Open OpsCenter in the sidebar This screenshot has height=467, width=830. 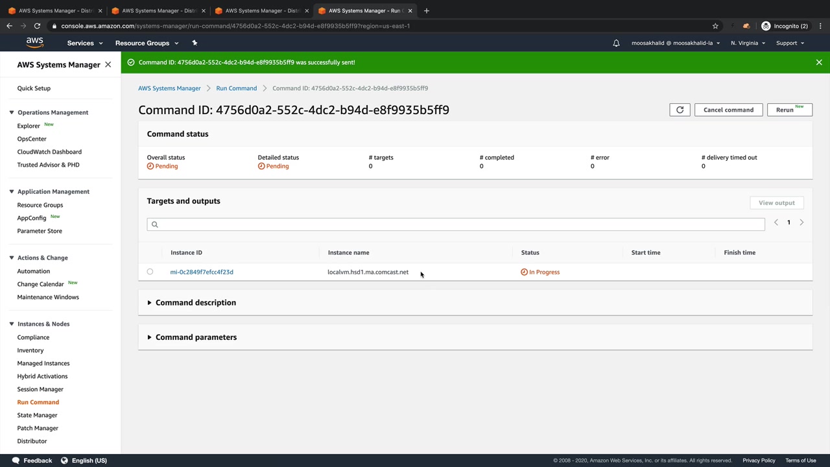(x=32, y=139)
